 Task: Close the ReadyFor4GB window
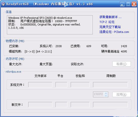pyautogui.click(x=134, y=4)
